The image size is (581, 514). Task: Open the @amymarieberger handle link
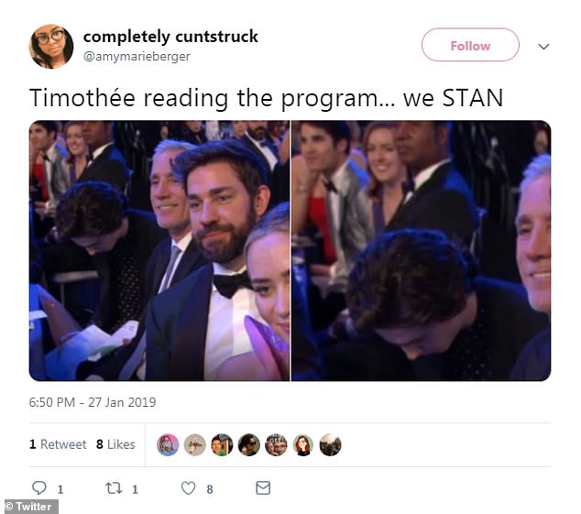tap(137, 56)
